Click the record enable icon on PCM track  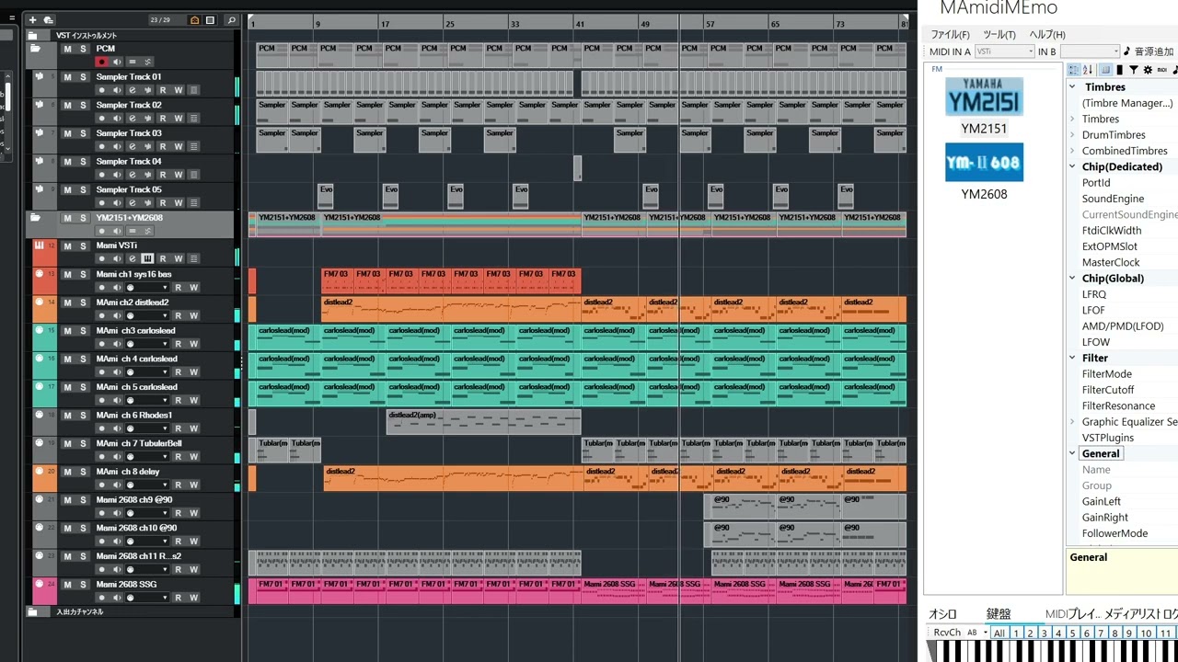pyautogui.click(x=101, y=62)
